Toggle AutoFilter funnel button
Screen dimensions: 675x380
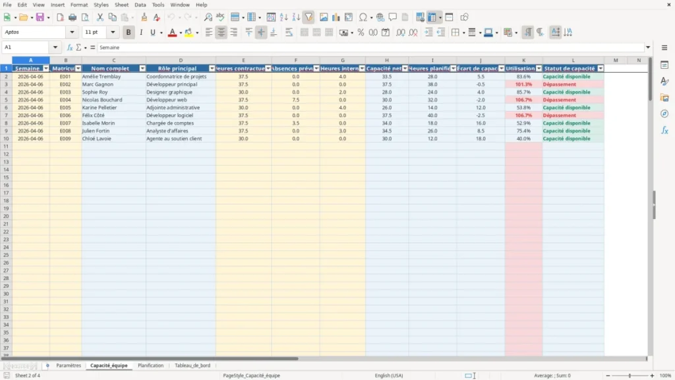(x=308, y=17)
